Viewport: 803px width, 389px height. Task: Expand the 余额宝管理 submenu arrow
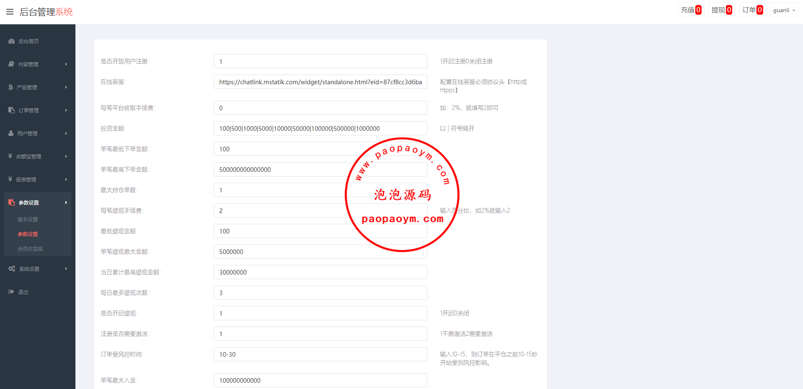tap(66, 156)
